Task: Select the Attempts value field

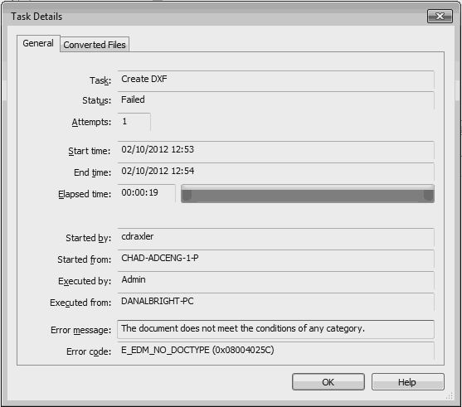Action: point(134,122)
